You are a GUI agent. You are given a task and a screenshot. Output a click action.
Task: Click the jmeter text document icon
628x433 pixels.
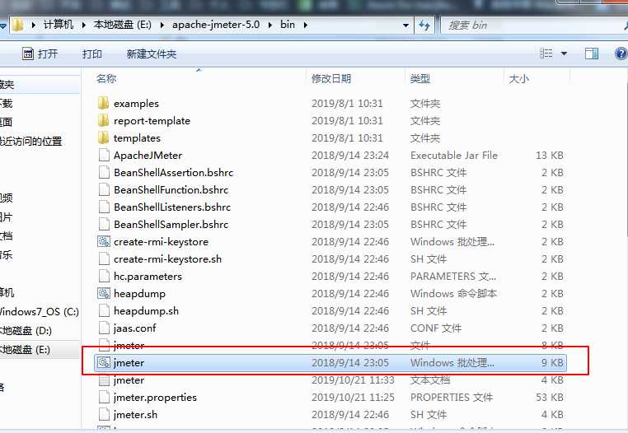(x=104, y=379)
